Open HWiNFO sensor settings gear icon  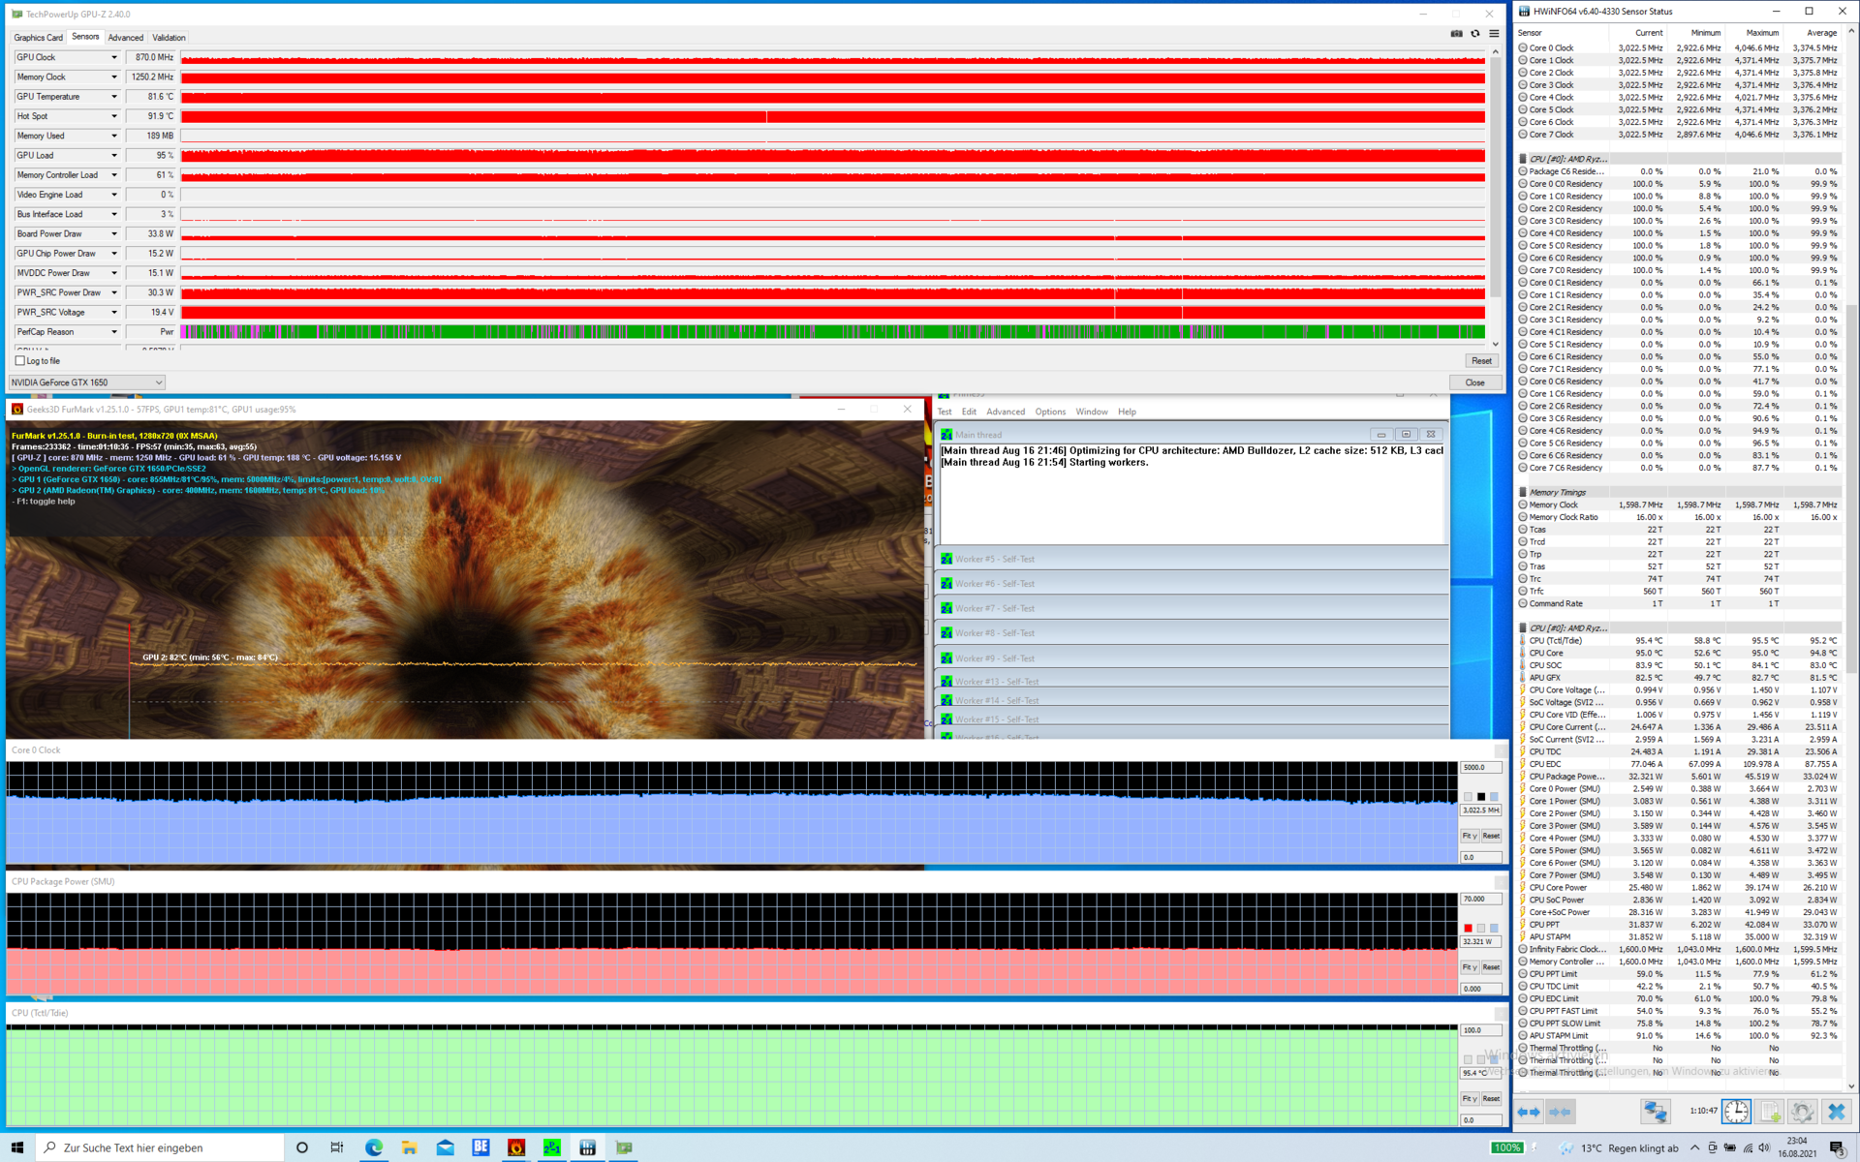[x=1802, y=1112]
